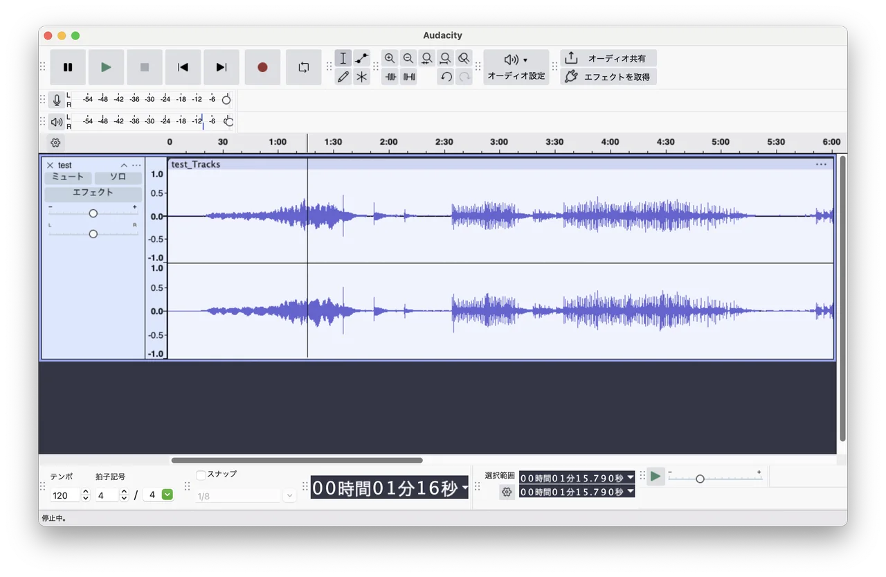Select the Multi-tool asterisk icon
The image size is (886, 577).
pos(361,77)
